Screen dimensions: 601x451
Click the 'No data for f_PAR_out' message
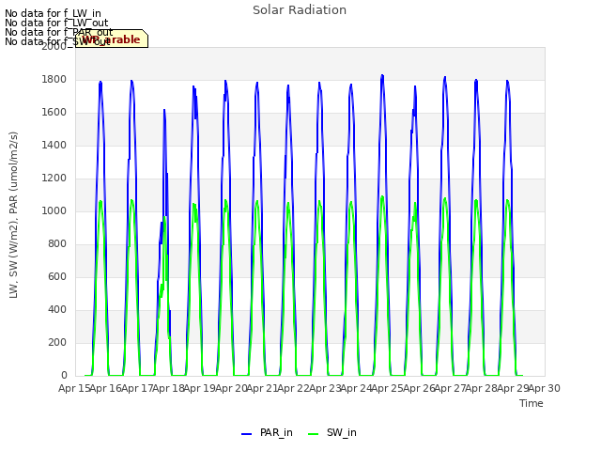[x=58, y=32]
